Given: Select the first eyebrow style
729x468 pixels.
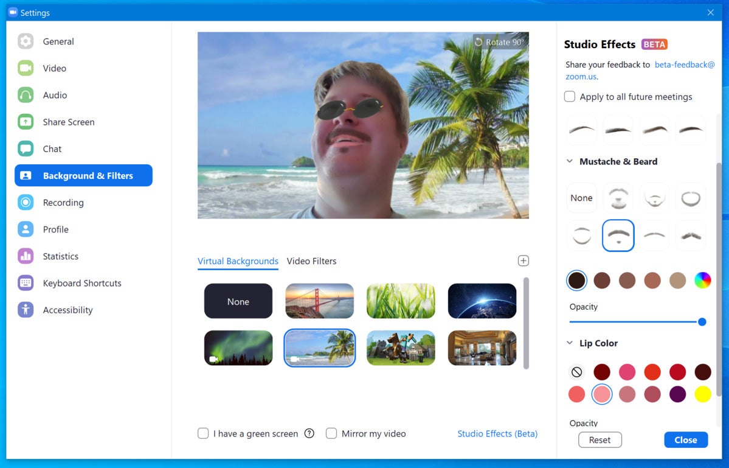Looking at the screenshot, I should pos(582,130).
